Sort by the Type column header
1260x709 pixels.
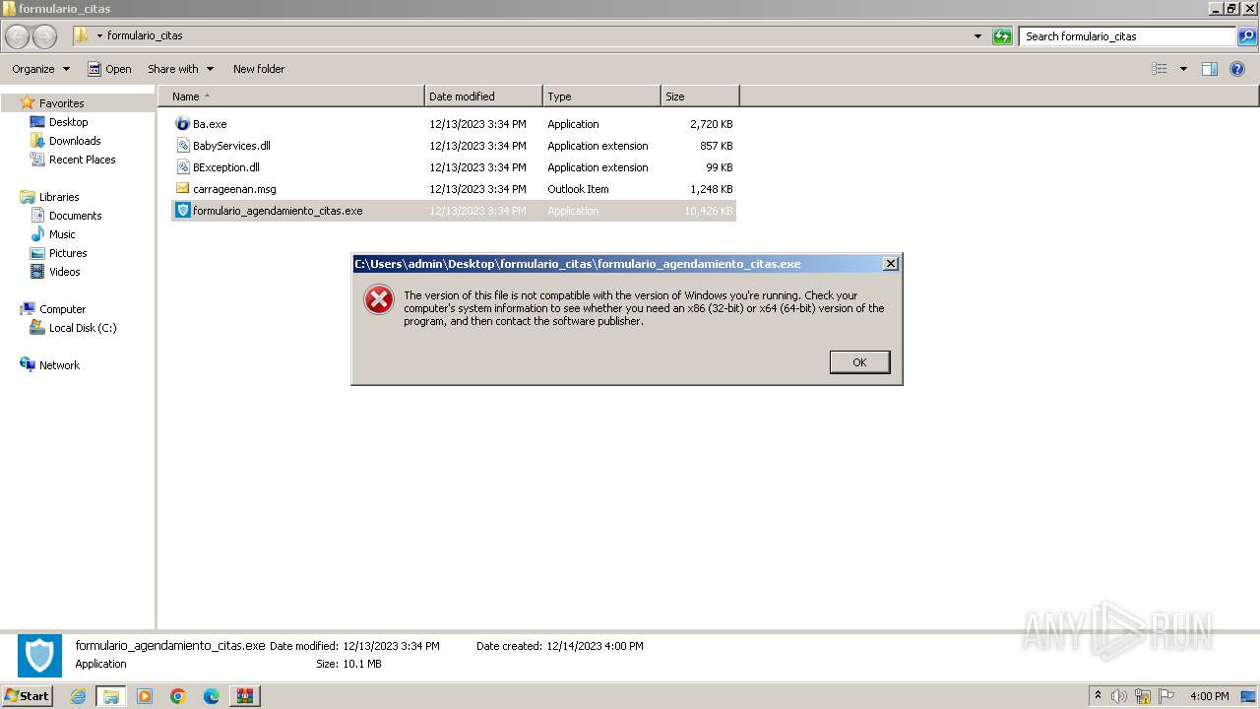pos(601,97)
